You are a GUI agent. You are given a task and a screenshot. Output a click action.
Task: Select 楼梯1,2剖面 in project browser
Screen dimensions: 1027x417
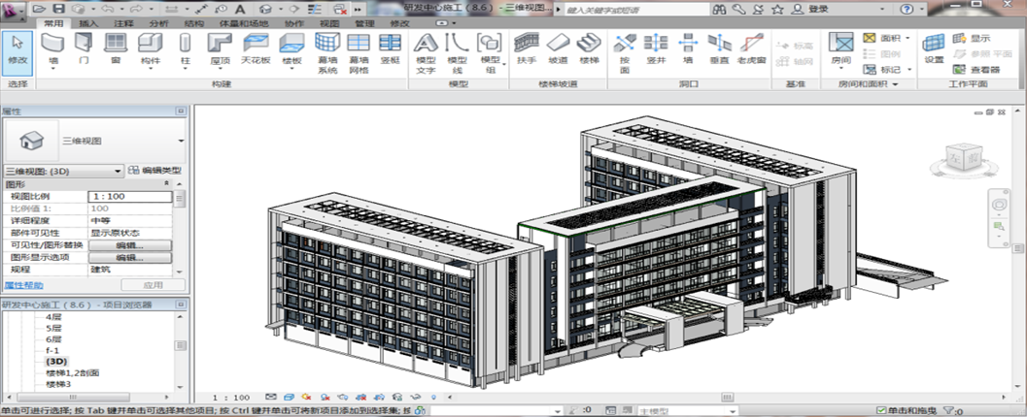click(73, 372)
